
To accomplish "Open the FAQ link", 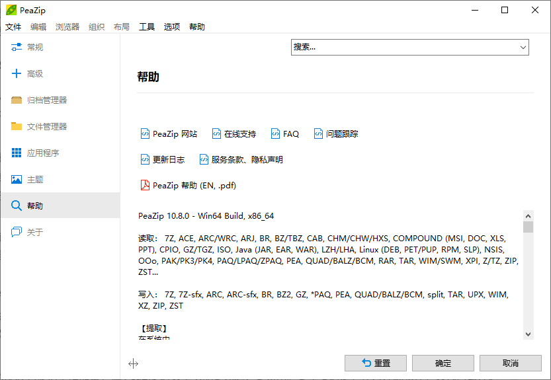I will [x=291, y=133].
